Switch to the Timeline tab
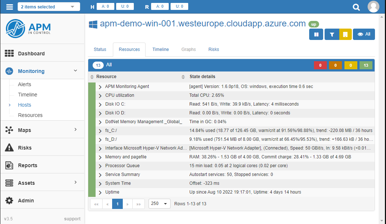The image size is (386, 224). pyautogui.click(x=161, y=49)
